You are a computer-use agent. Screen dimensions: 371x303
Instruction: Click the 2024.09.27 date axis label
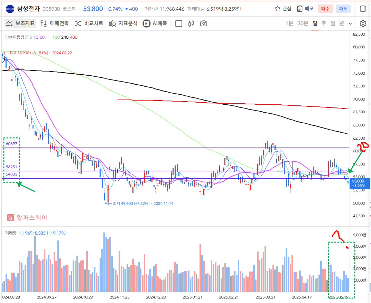(x=47, y=297)
